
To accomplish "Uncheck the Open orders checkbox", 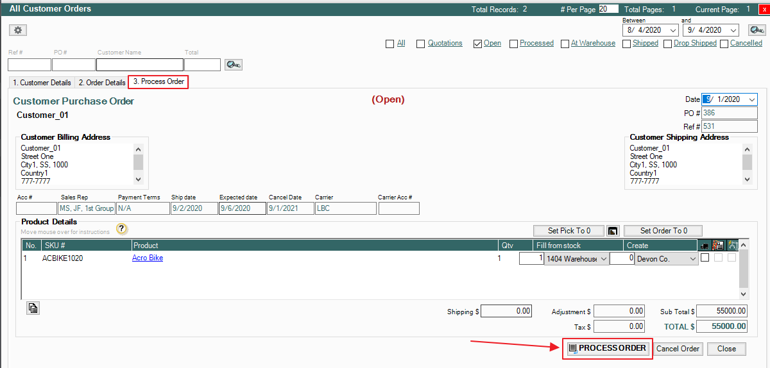I will (477, 44).
